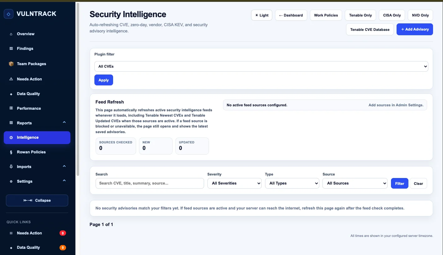The image size is (443, 255).
Task: Click the Quick Links Needs Action list icon
Action: [x=11, y=233]
